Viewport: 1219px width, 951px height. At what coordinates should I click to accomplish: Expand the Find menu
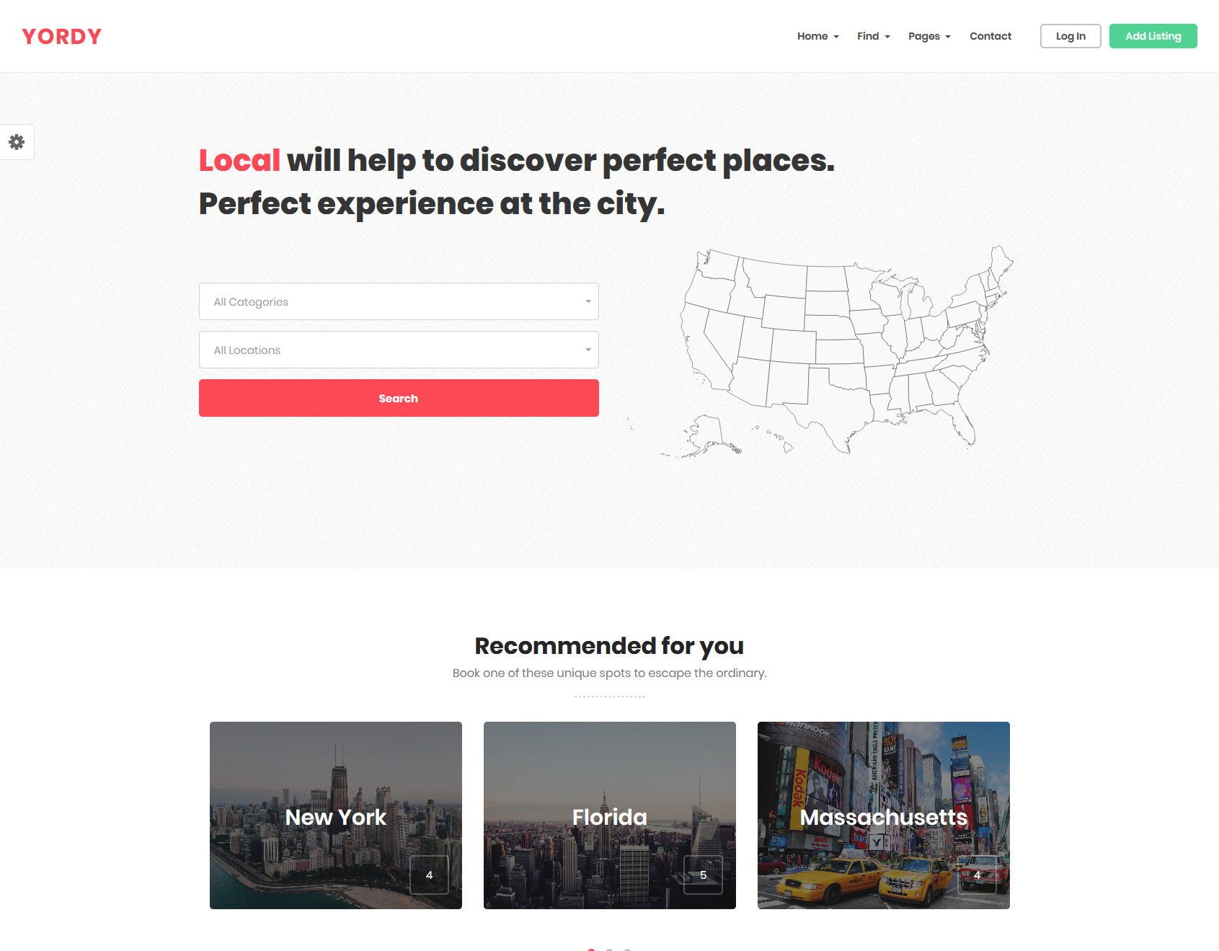873,36
